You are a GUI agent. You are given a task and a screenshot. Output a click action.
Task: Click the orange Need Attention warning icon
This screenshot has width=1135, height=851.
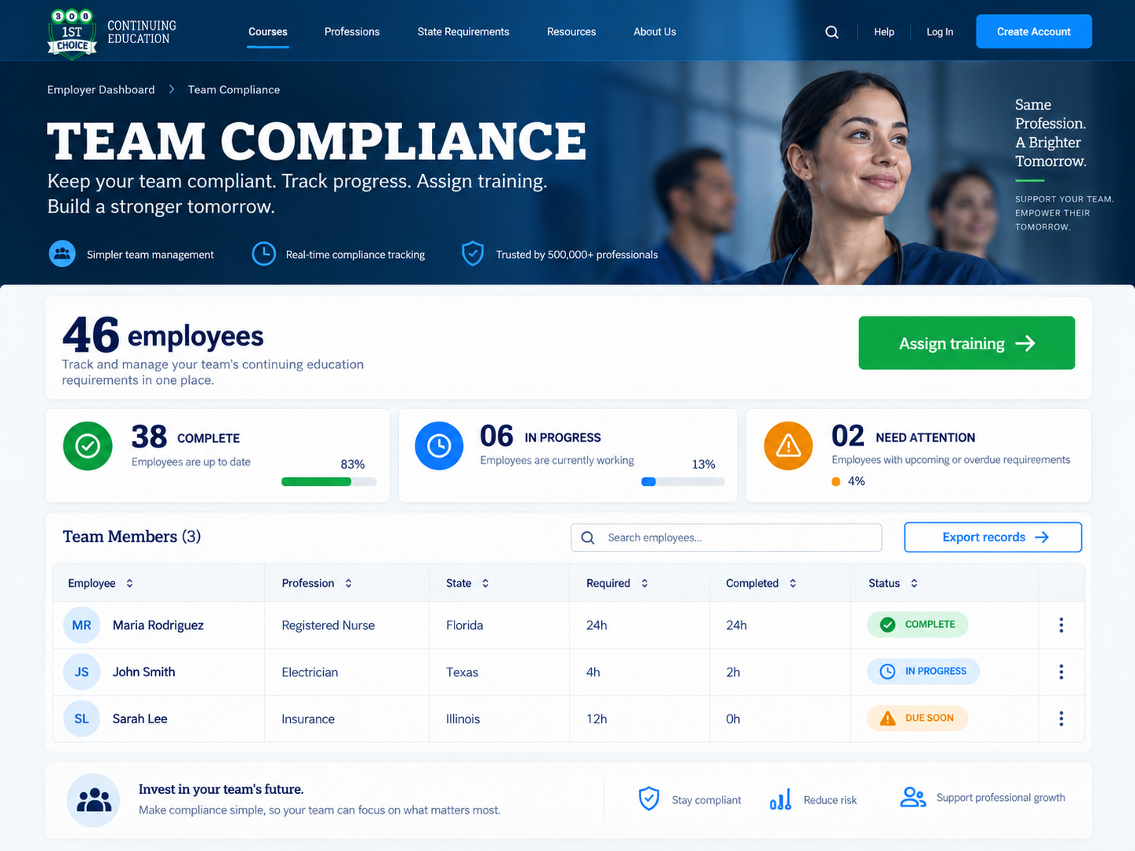(x=788, y=446)
